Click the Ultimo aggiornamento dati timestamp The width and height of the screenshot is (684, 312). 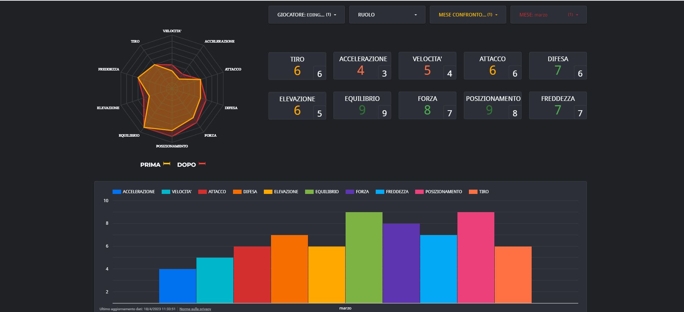137,309
